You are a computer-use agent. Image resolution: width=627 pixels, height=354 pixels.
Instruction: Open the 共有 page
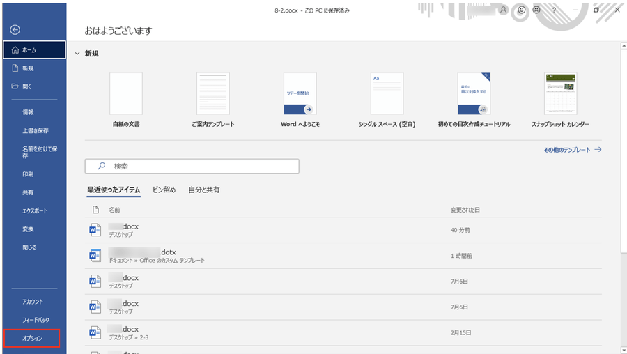28,192
